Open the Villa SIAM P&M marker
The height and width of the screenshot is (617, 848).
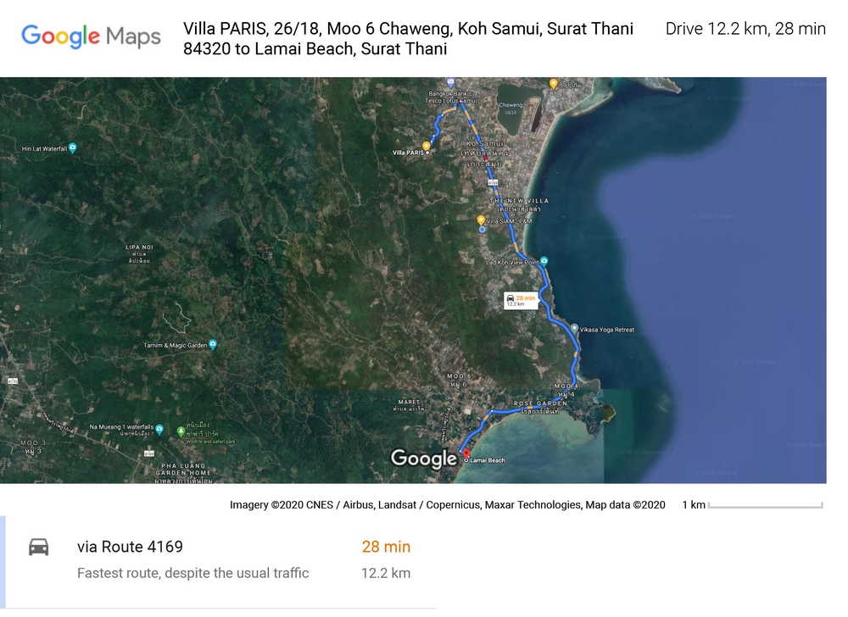coord(481,220)
